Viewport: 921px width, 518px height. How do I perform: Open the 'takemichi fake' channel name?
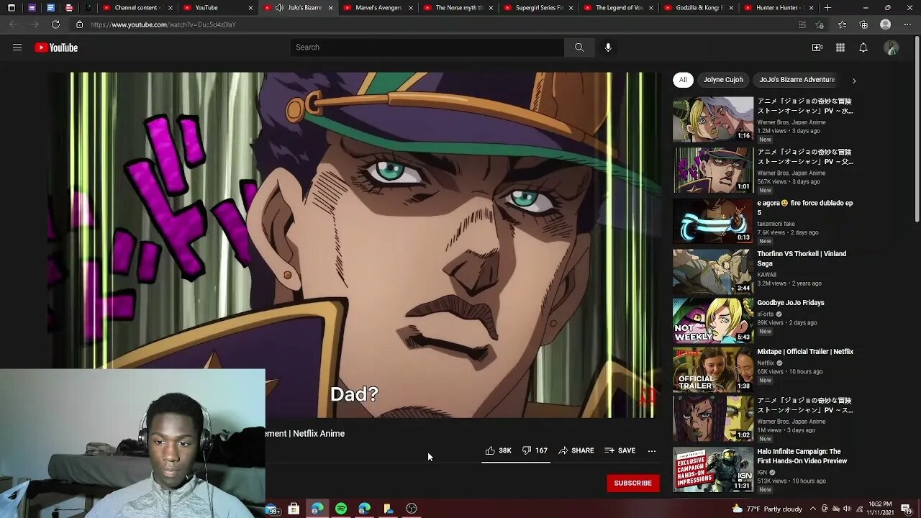point(776,224)
